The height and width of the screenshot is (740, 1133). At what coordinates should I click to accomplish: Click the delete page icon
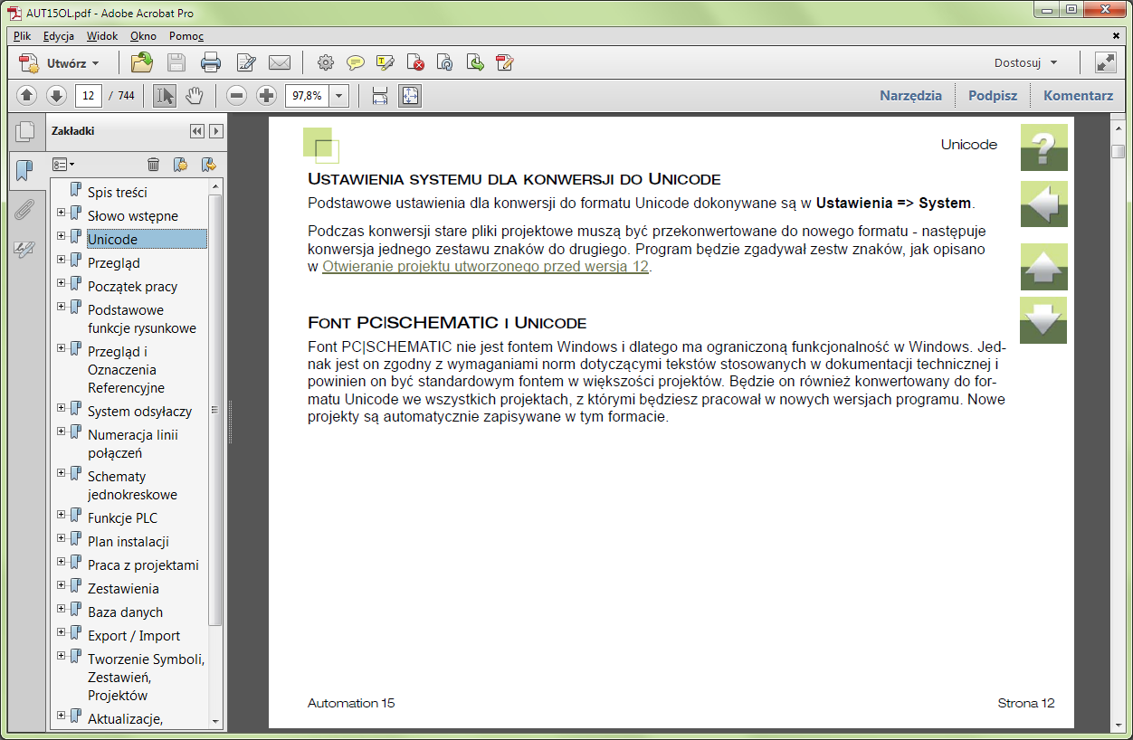click(x=415, y=62)
